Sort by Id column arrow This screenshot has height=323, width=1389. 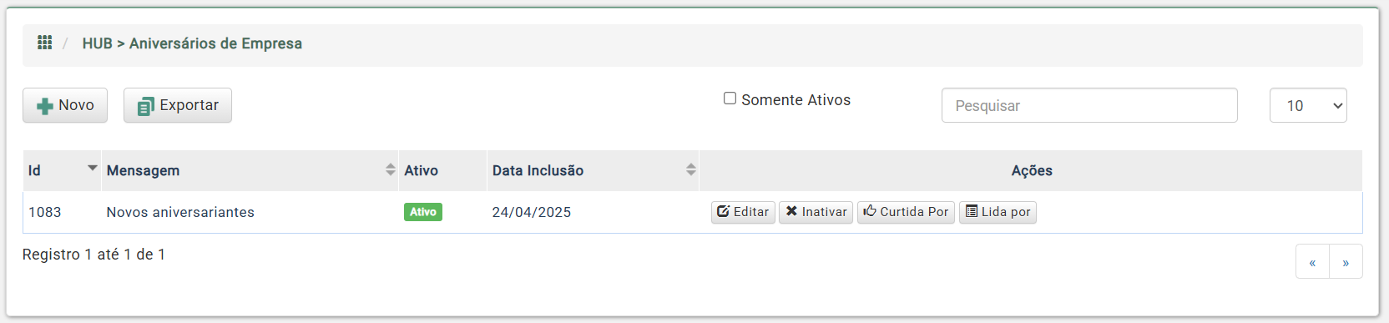coord(93,169)
